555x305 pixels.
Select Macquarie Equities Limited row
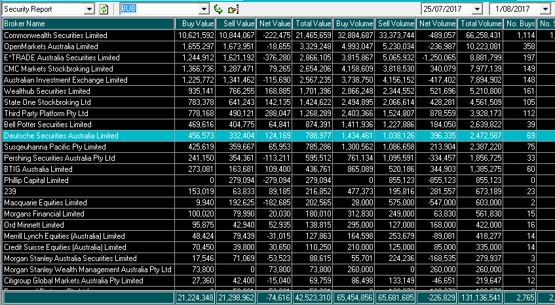[278, 203]
